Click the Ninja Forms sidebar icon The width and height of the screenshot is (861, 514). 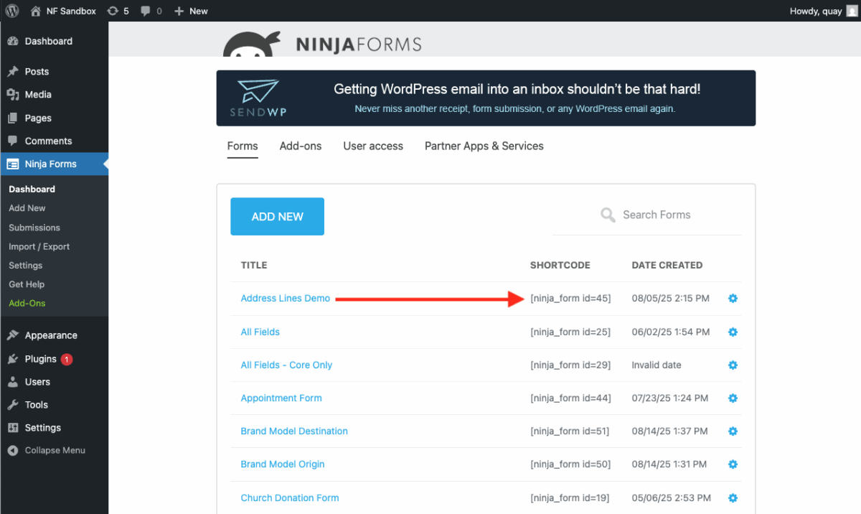(13, 164)
